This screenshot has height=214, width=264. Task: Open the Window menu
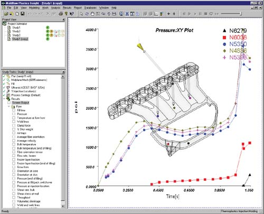(x=104, y=8)
